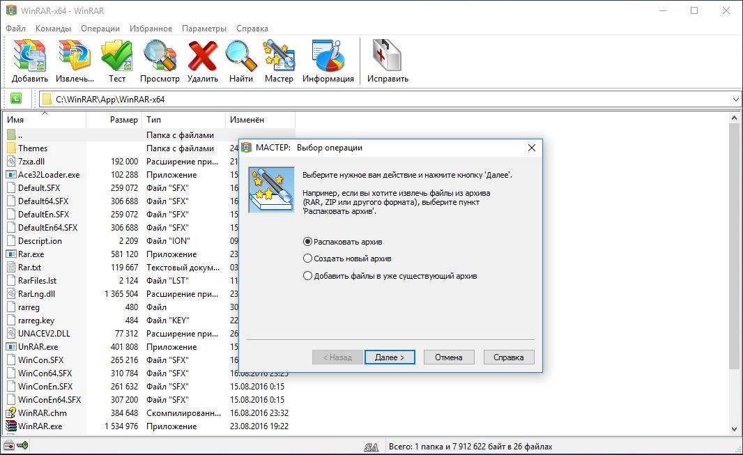Click the RarLng.dll file icon
The width and height of the screenshot is (743, 455).
[11, 294]
